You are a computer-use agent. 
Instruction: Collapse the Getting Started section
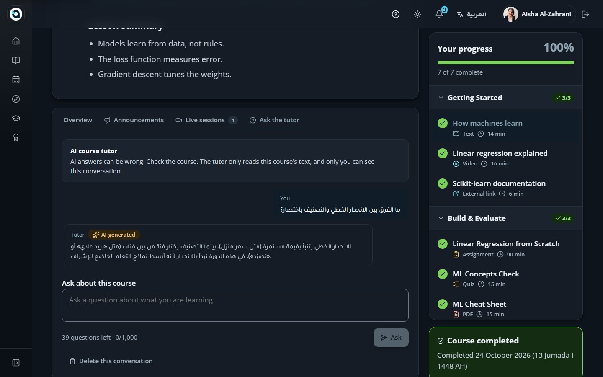506,98
